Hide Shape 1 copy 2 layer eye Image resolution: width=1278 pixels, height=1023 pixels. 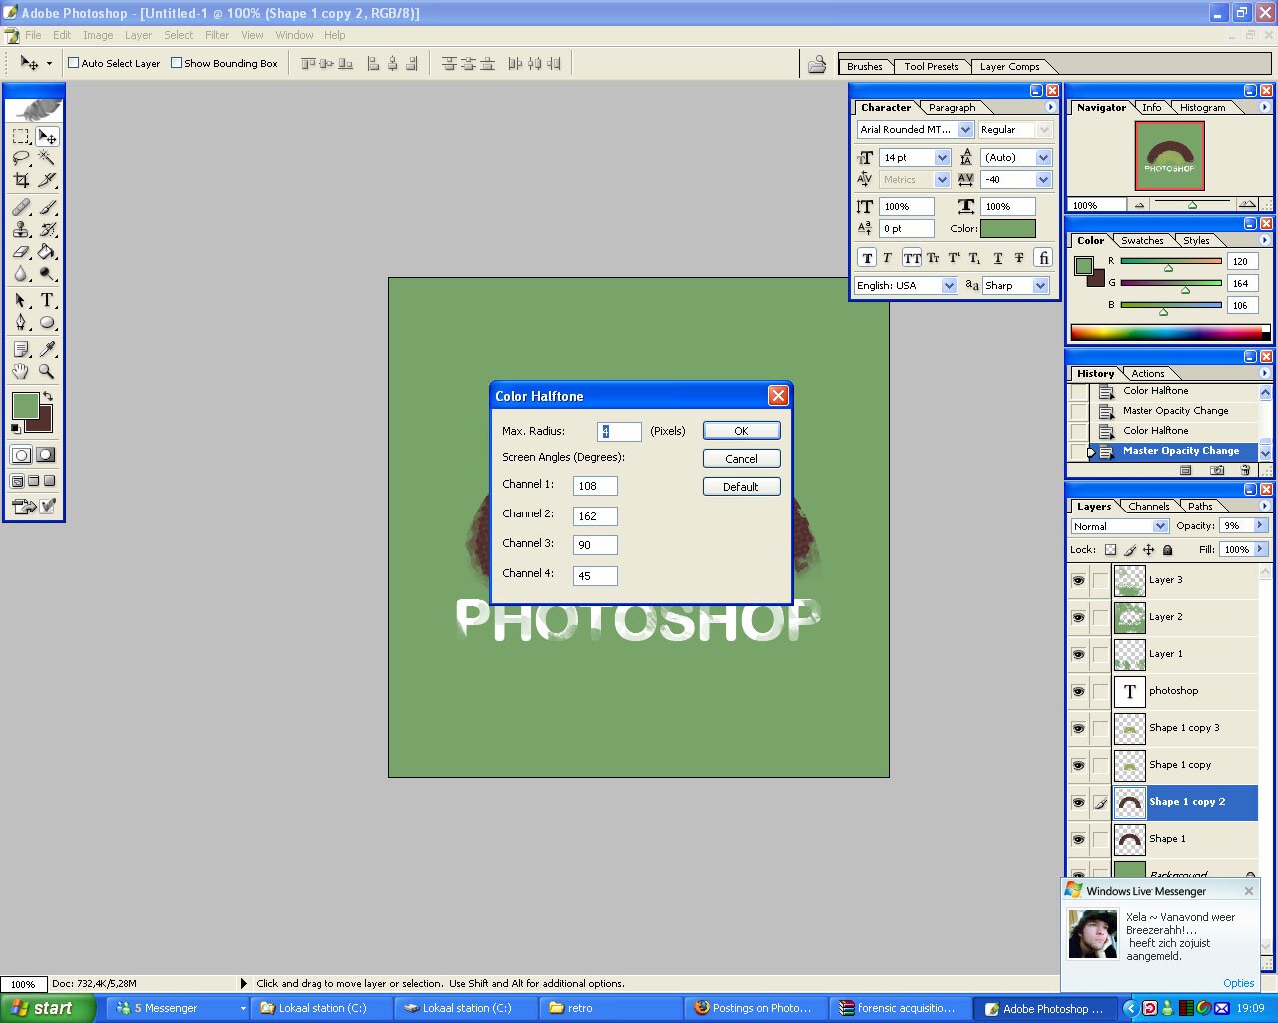pyautogui.click(x=1078, y=802)
